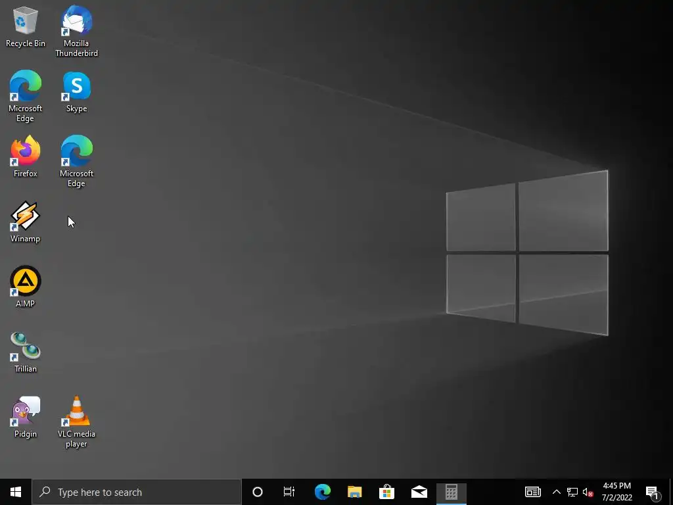The height and width of the screenshot is (505, 673).
Task: Select the Winamp desktop shortcut
Action: click(26, 222)
